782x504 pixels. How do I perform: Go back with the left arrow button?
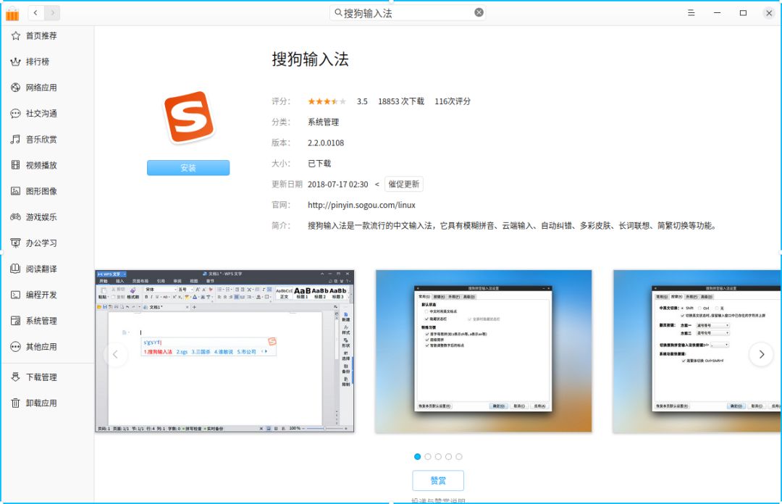click(35, 13)
